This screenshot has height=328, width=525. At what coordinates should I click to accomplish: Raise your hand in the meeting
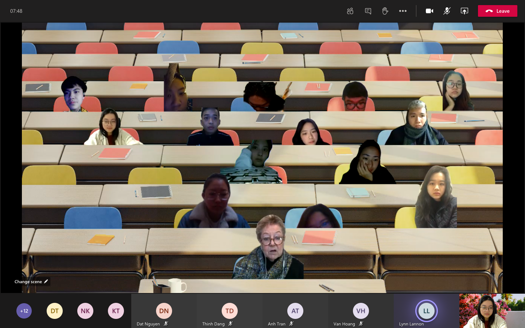click(x=385, y=11)
